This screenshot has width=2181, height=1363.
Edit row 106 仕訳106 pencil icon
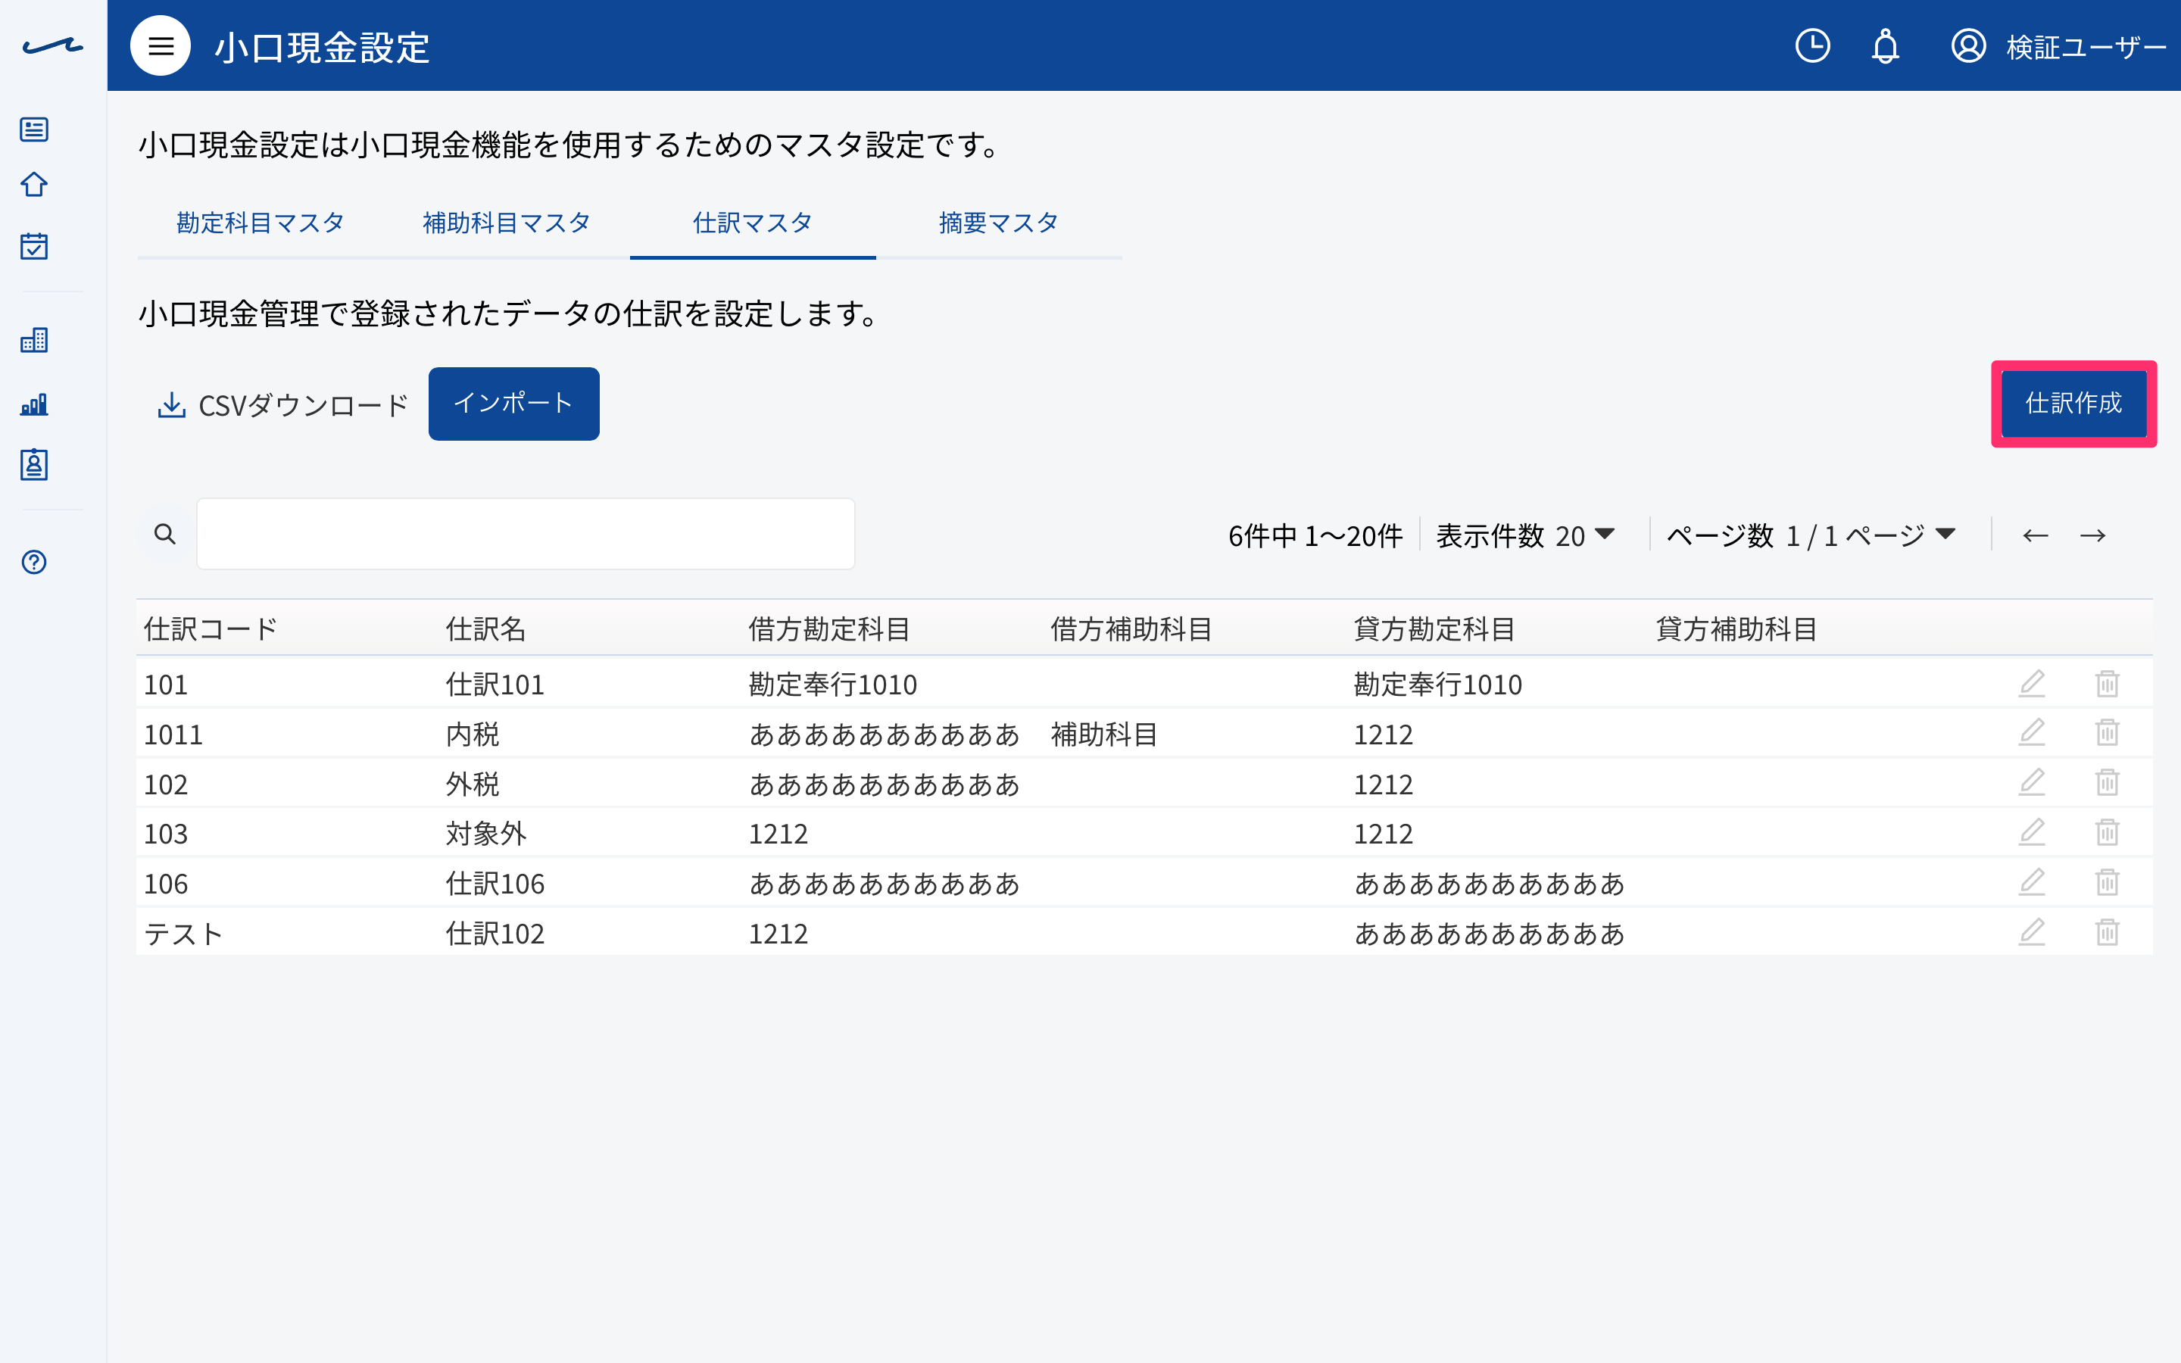click(x=2031, y=881)
